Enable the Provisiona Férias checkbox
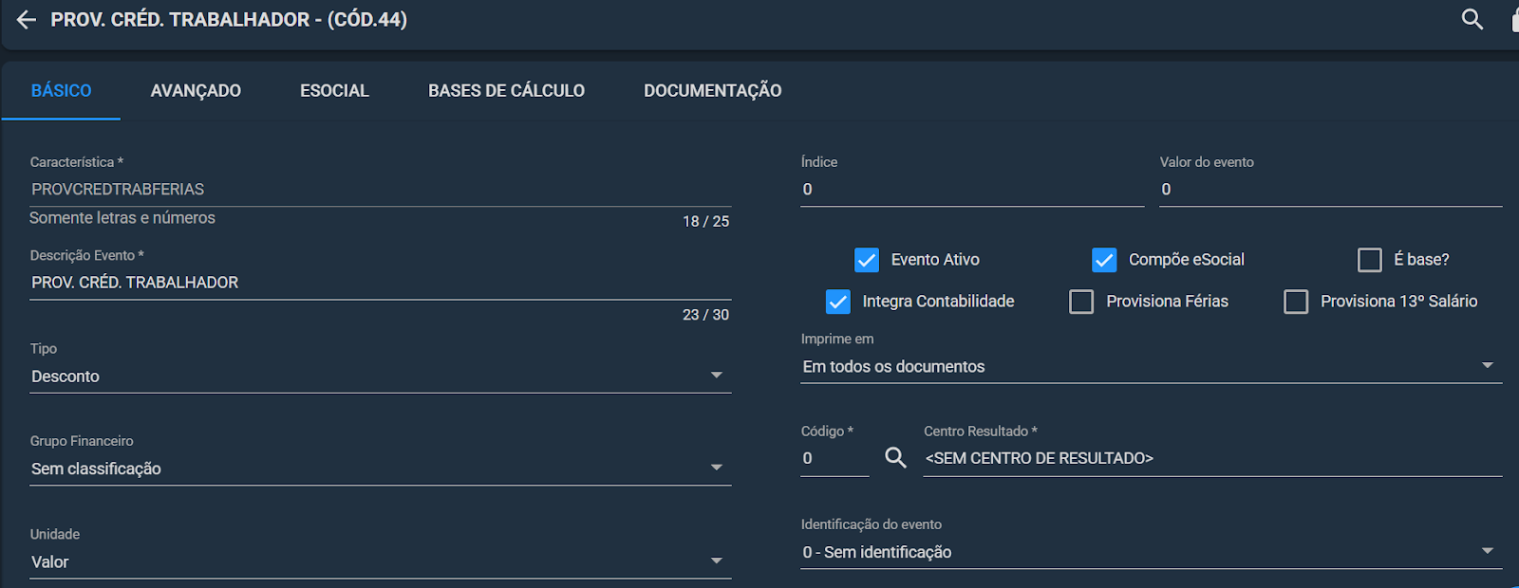1519x588 pixels. tap(1081, 302)
